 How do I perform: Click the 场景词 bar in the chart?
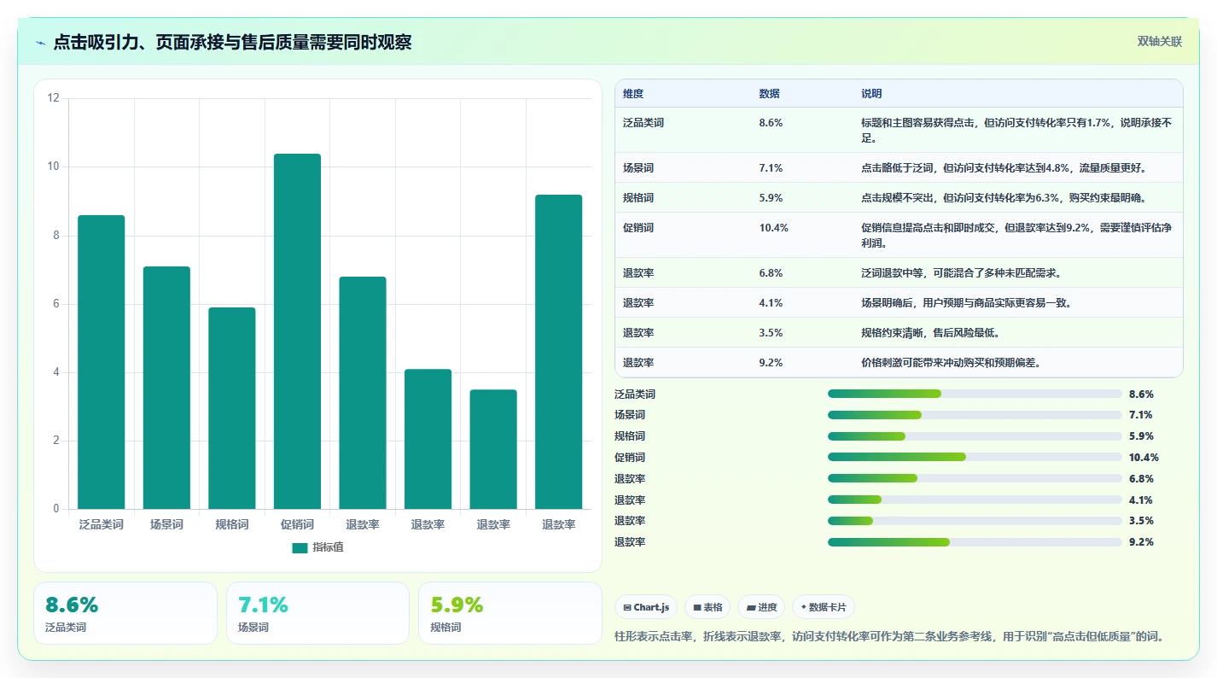click(166, 388)
